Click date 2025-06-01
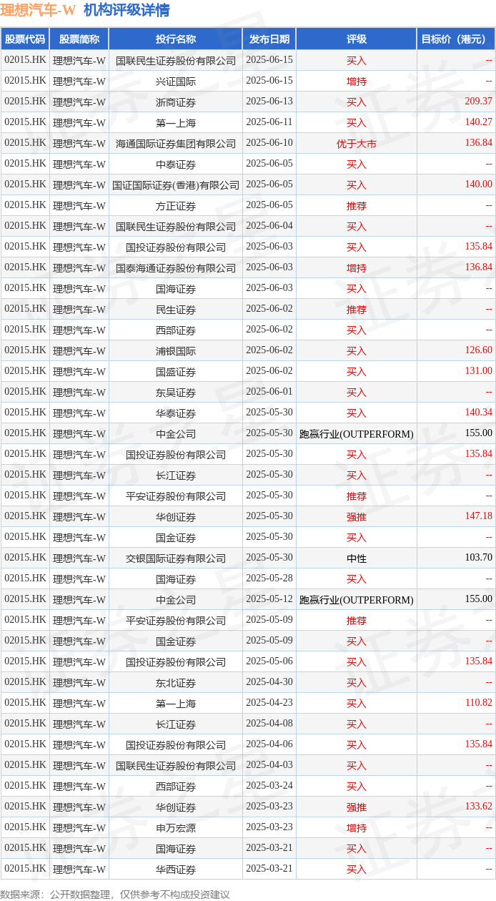Viewport: 496px width, 901px height. 269,392
